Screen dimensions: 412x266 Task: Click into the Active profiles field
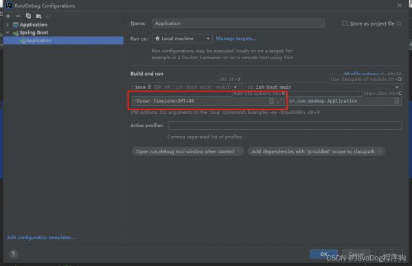pyautogui.click(x=285, y=126)
